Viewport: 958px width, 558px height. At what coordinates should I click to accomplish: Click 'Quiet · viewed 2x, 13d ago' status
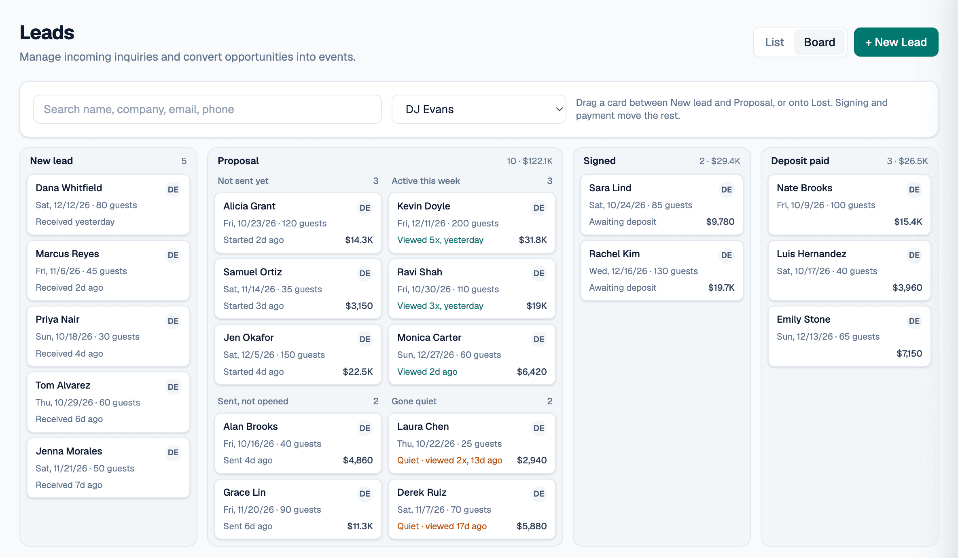pos(449,460)
